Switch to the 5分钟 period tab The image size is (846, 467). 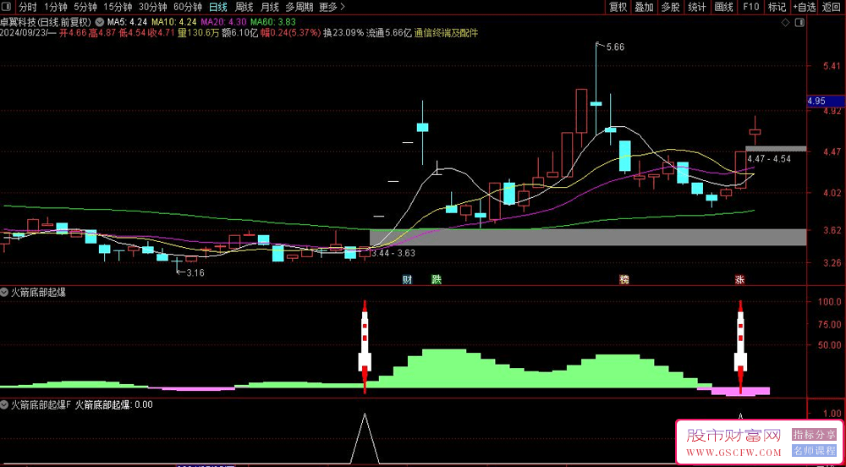[85, 7]
